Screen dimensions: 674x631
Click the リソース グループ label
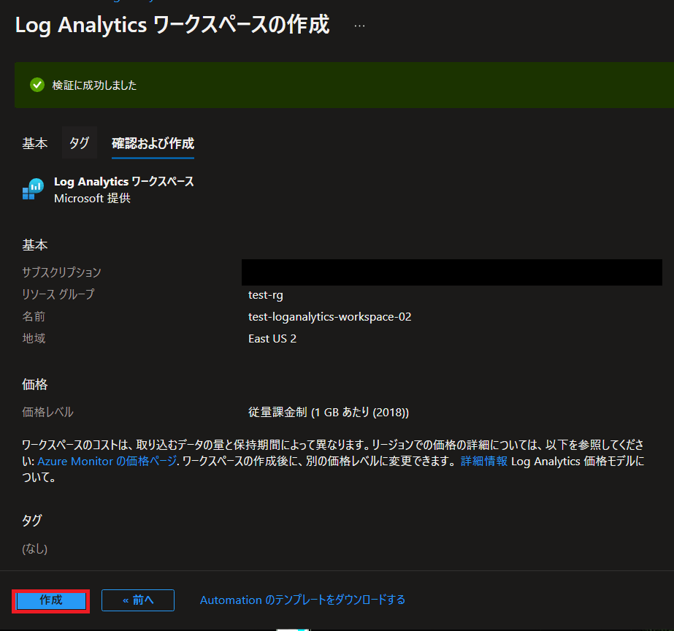click(x=58, y=294)
